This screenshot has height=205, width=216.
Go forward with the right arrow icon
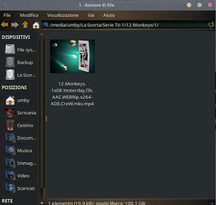(15, 25)
